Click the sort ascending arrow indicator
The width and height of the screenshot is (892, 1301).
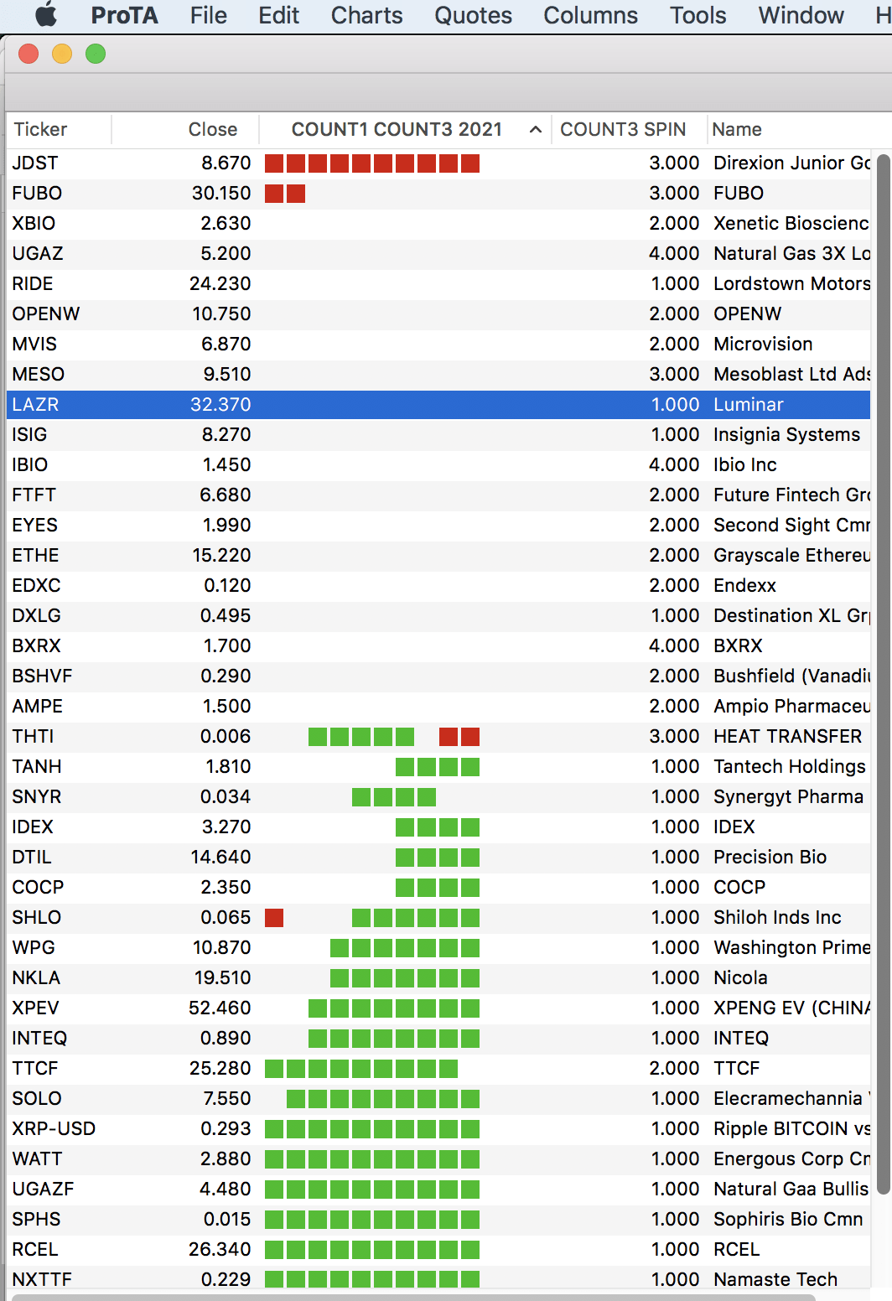click(x=535, y=129)
